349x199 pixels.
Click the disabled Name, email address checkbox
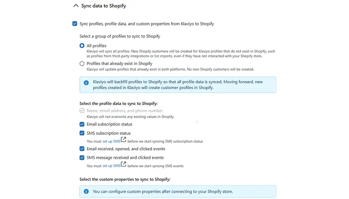tap(82, 110)
